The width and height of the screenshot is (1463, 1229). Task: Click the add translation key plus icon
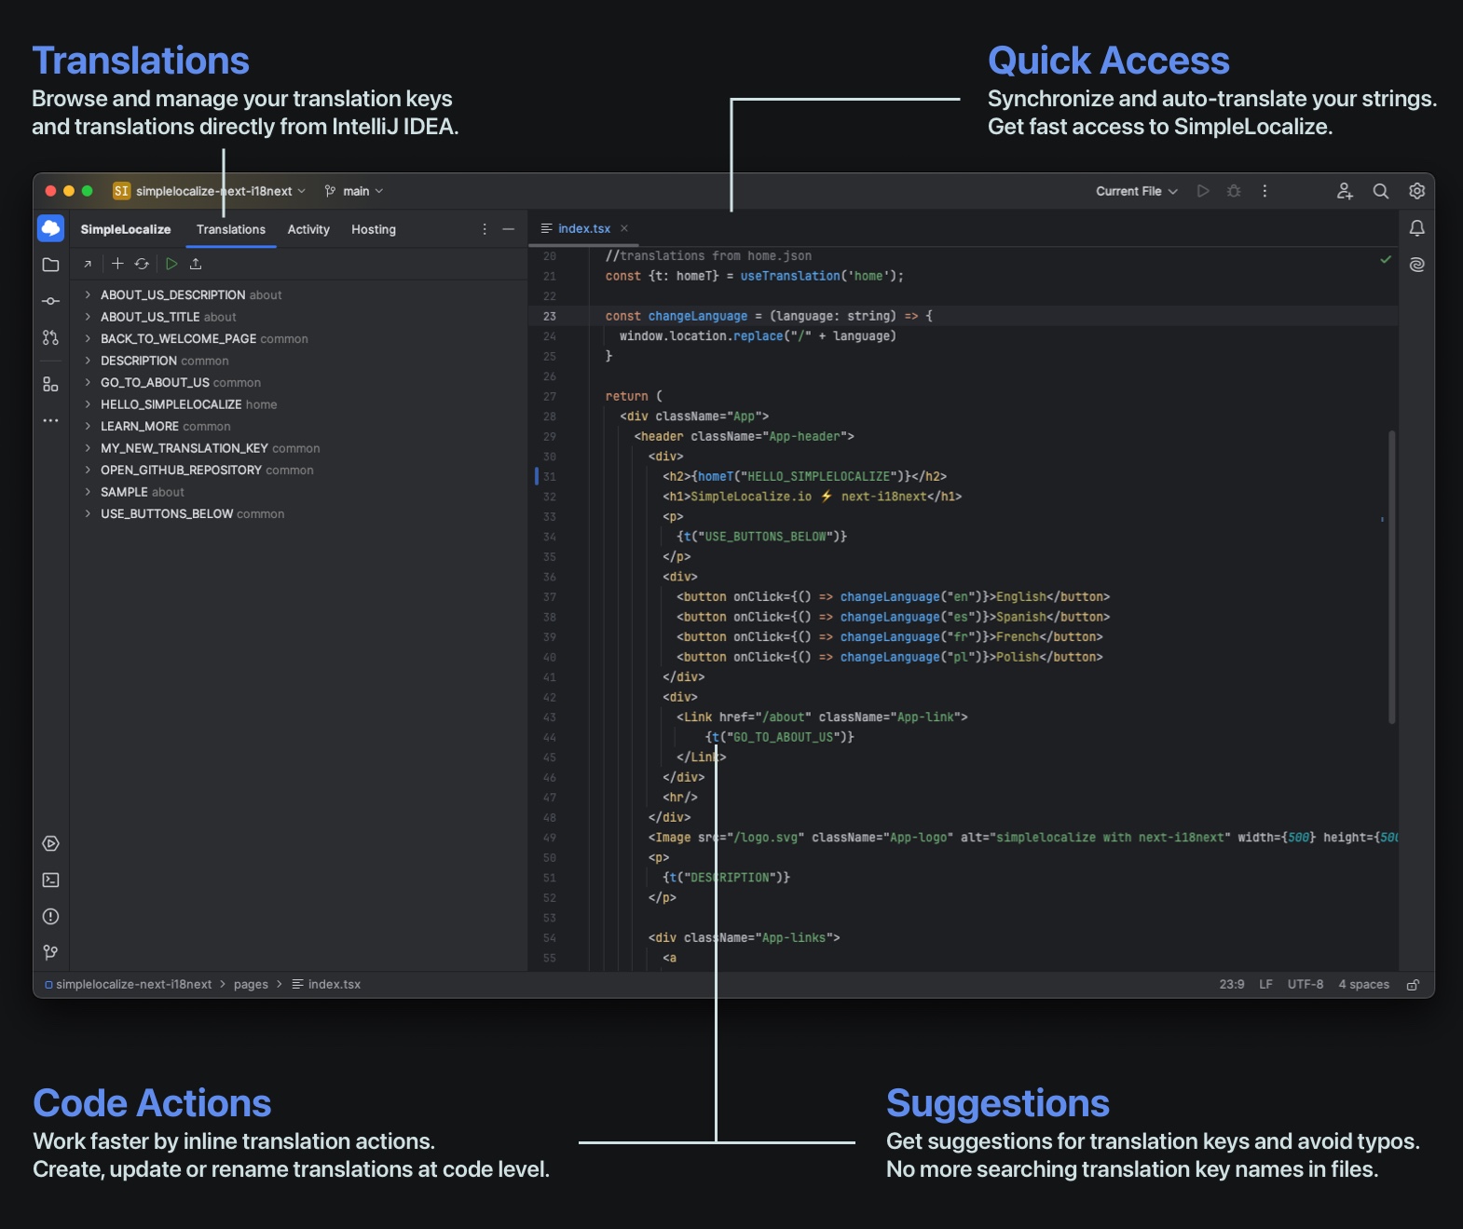click(x=117, y=264)
